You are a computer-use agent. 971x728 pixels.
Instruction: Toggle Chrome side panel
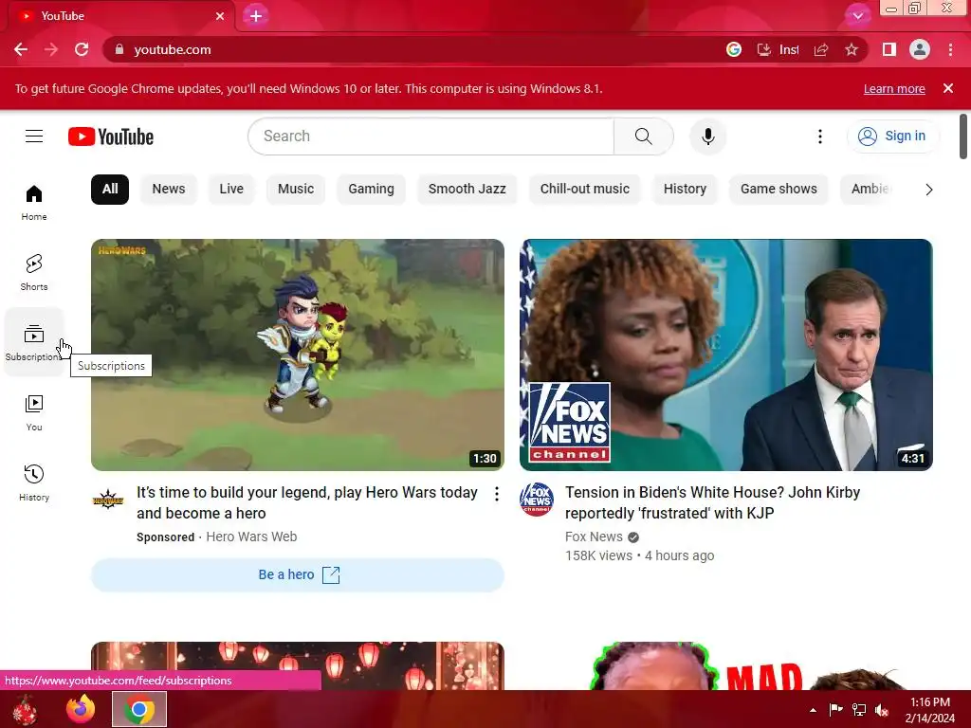[889, 49]
